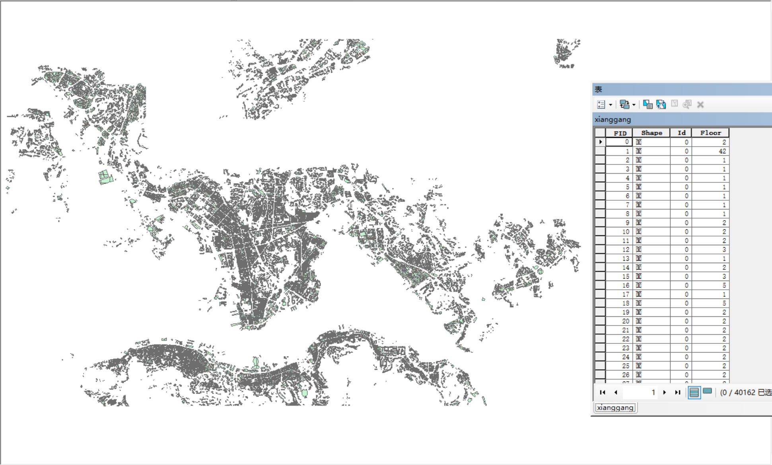772x465 pixels.
Task: Click the Select By Attributes icon
Action: pyautogui.click(x=648, y=105)
